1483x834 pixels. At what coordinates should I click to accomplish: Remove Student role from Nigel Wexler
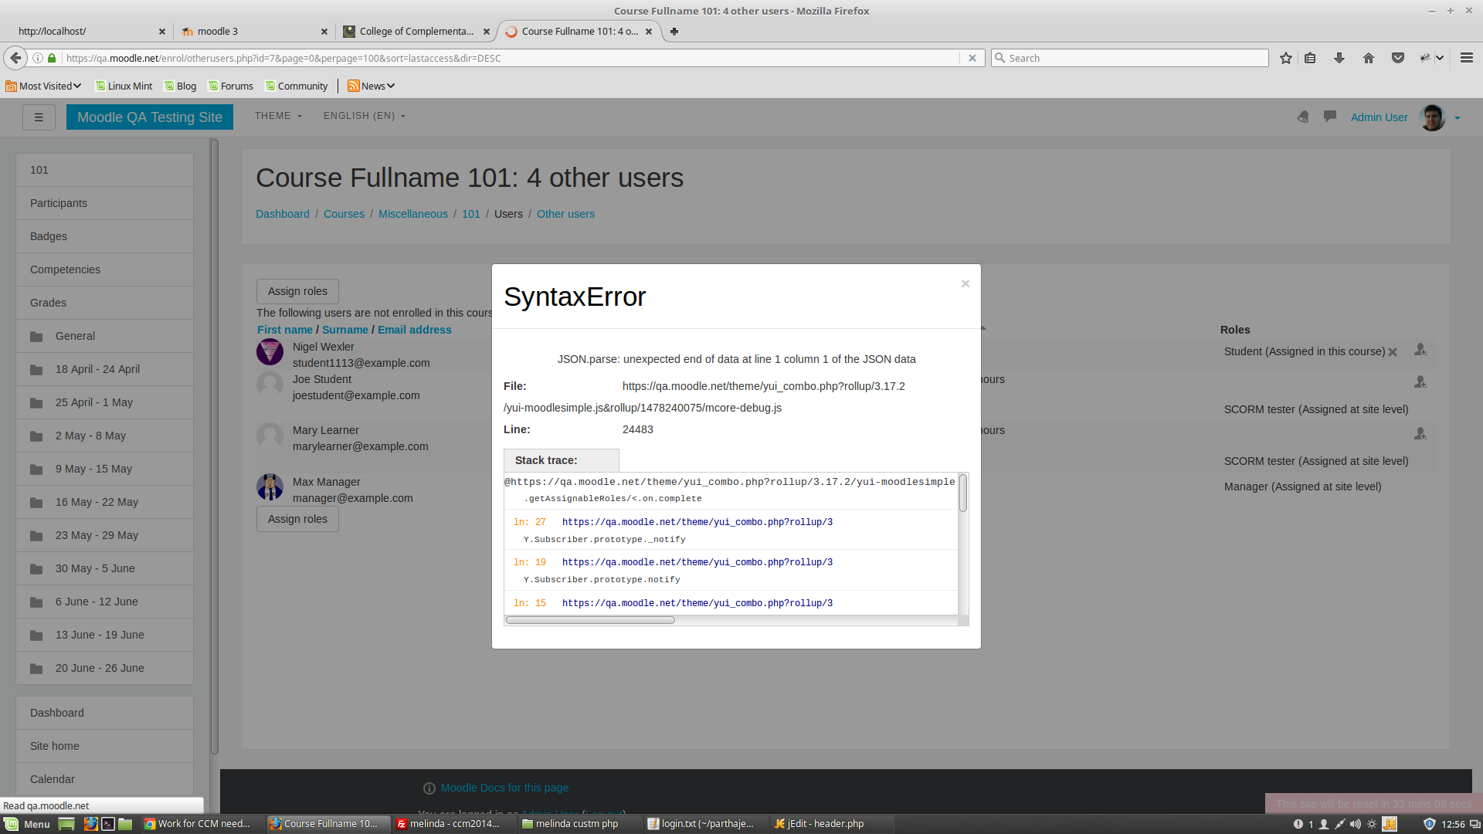click(x=1393, y=352)
